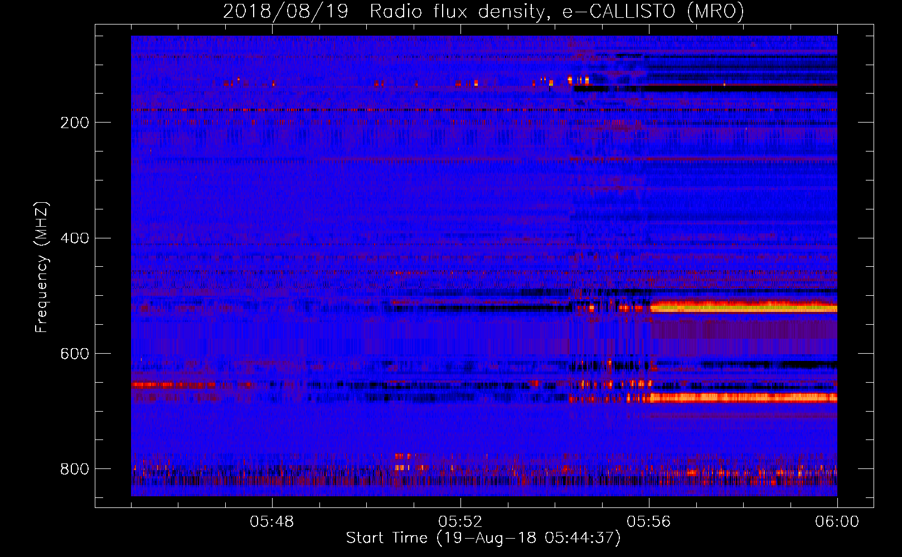Click the plot title "2018/08/19 Radio flux density, e-CALLISTO (MRO)"
The height and width of the screenshot is (557, 902).
click(484, 11)
